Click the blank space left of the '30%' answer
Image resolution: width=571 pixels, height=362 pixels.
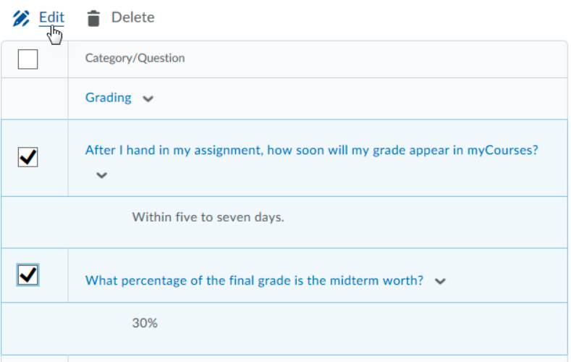coord(65,323)
